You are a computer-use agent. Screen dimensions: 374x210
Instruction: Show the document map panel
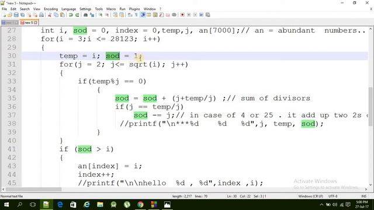[155, 15]
